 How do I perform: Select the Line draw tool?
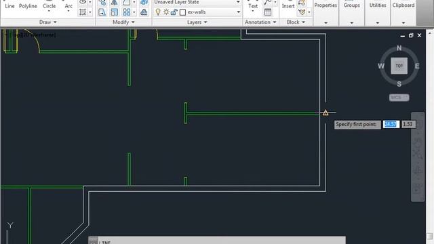(x=9, y=6)
